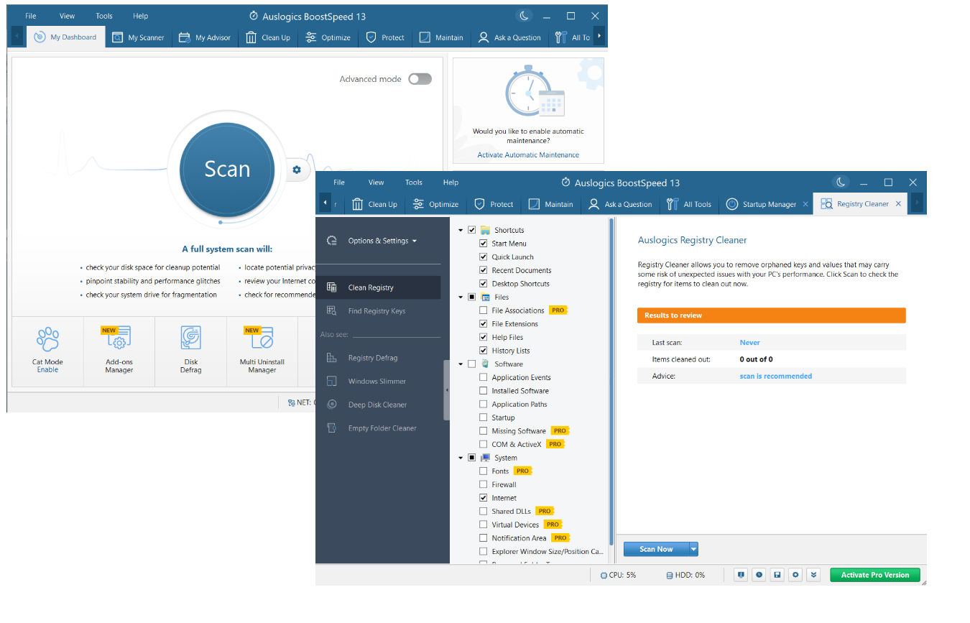Uncheck the Quick Launch checkbox
This screenshot has height=623, width=970.
click(484, 257)
